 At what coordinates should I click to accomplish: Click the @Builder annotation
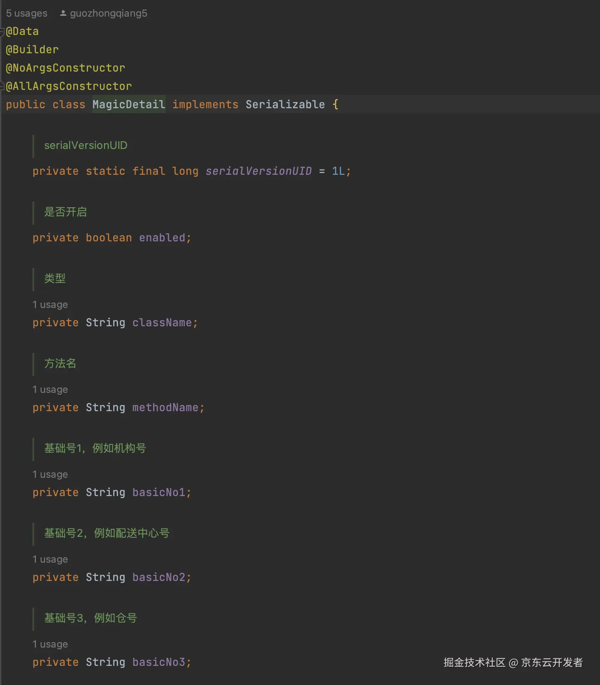pos(32,50)
